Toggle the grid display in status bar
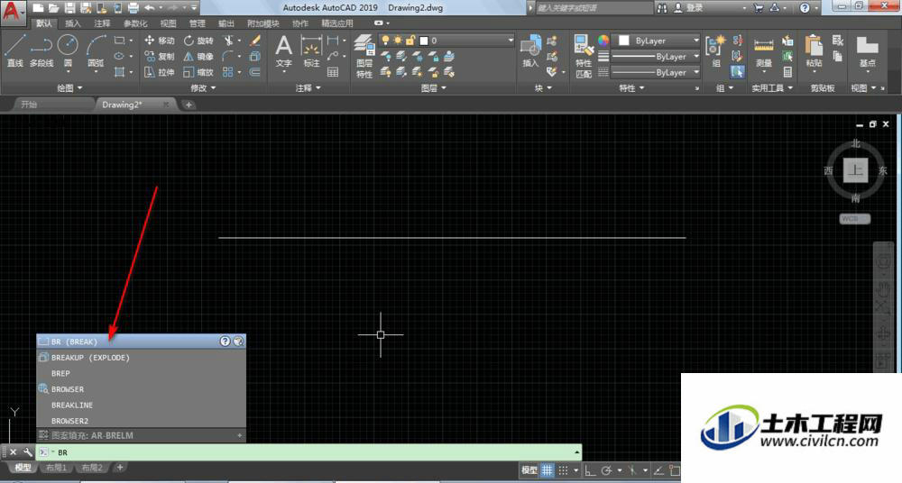902x483 pixels. (548, 469)
